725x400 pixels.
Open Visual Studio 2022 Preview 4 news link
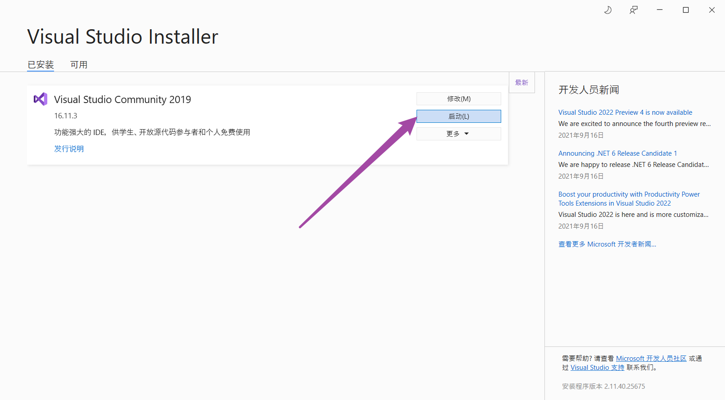(625, 112)
